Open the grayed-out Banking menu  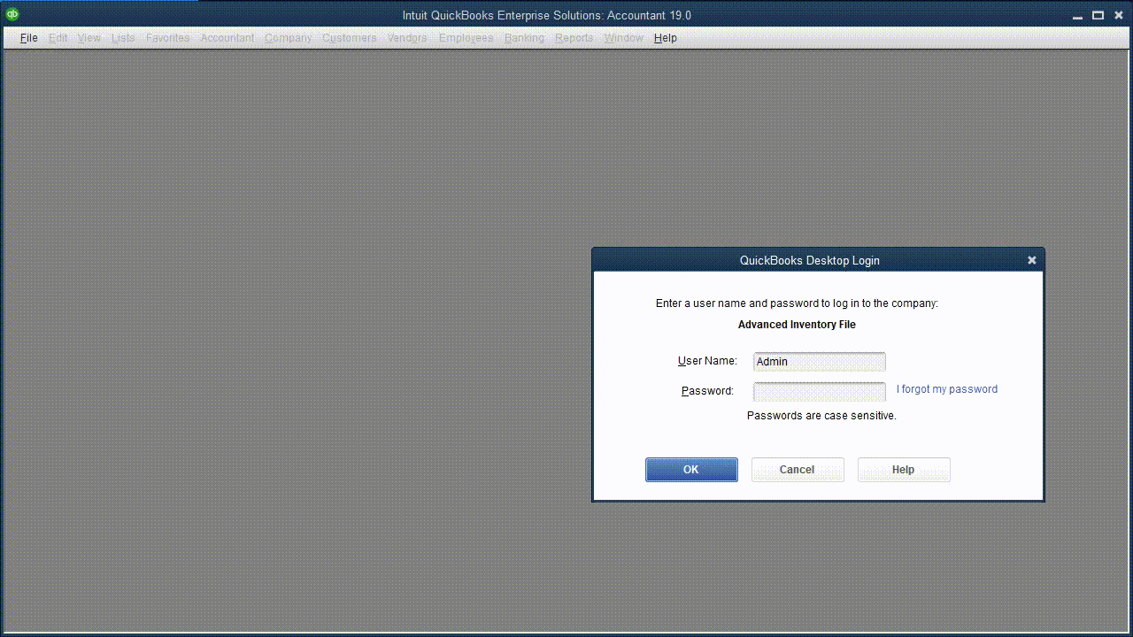click(x=524, y=38)
